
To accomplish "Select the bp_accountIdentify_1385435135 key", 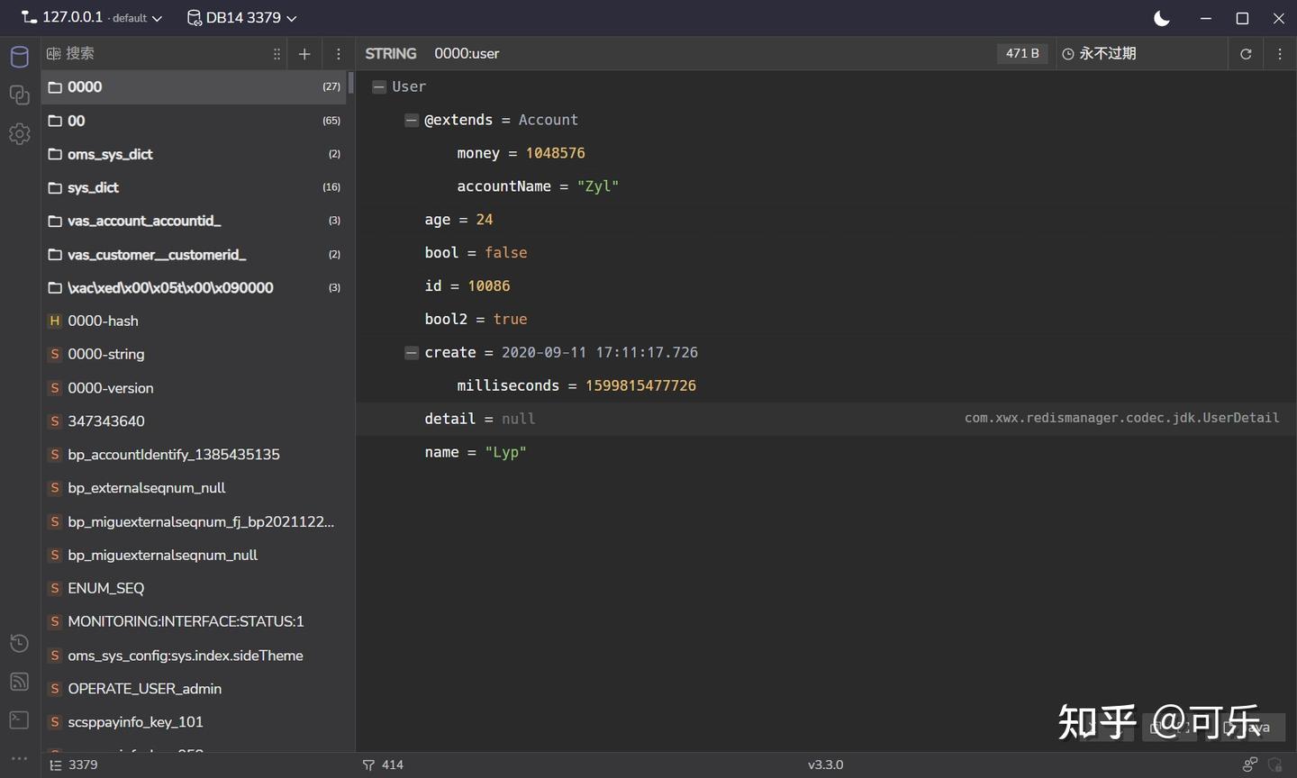I will point(195,455).
